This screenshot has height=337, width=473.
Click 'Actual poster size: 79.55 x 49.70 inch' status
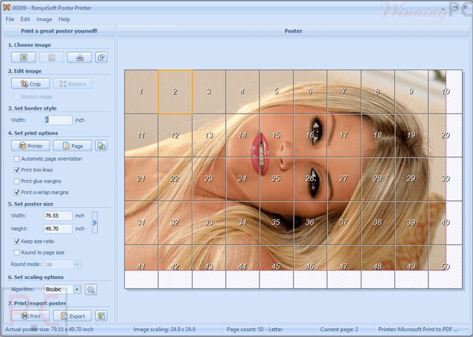coord(50,330)
